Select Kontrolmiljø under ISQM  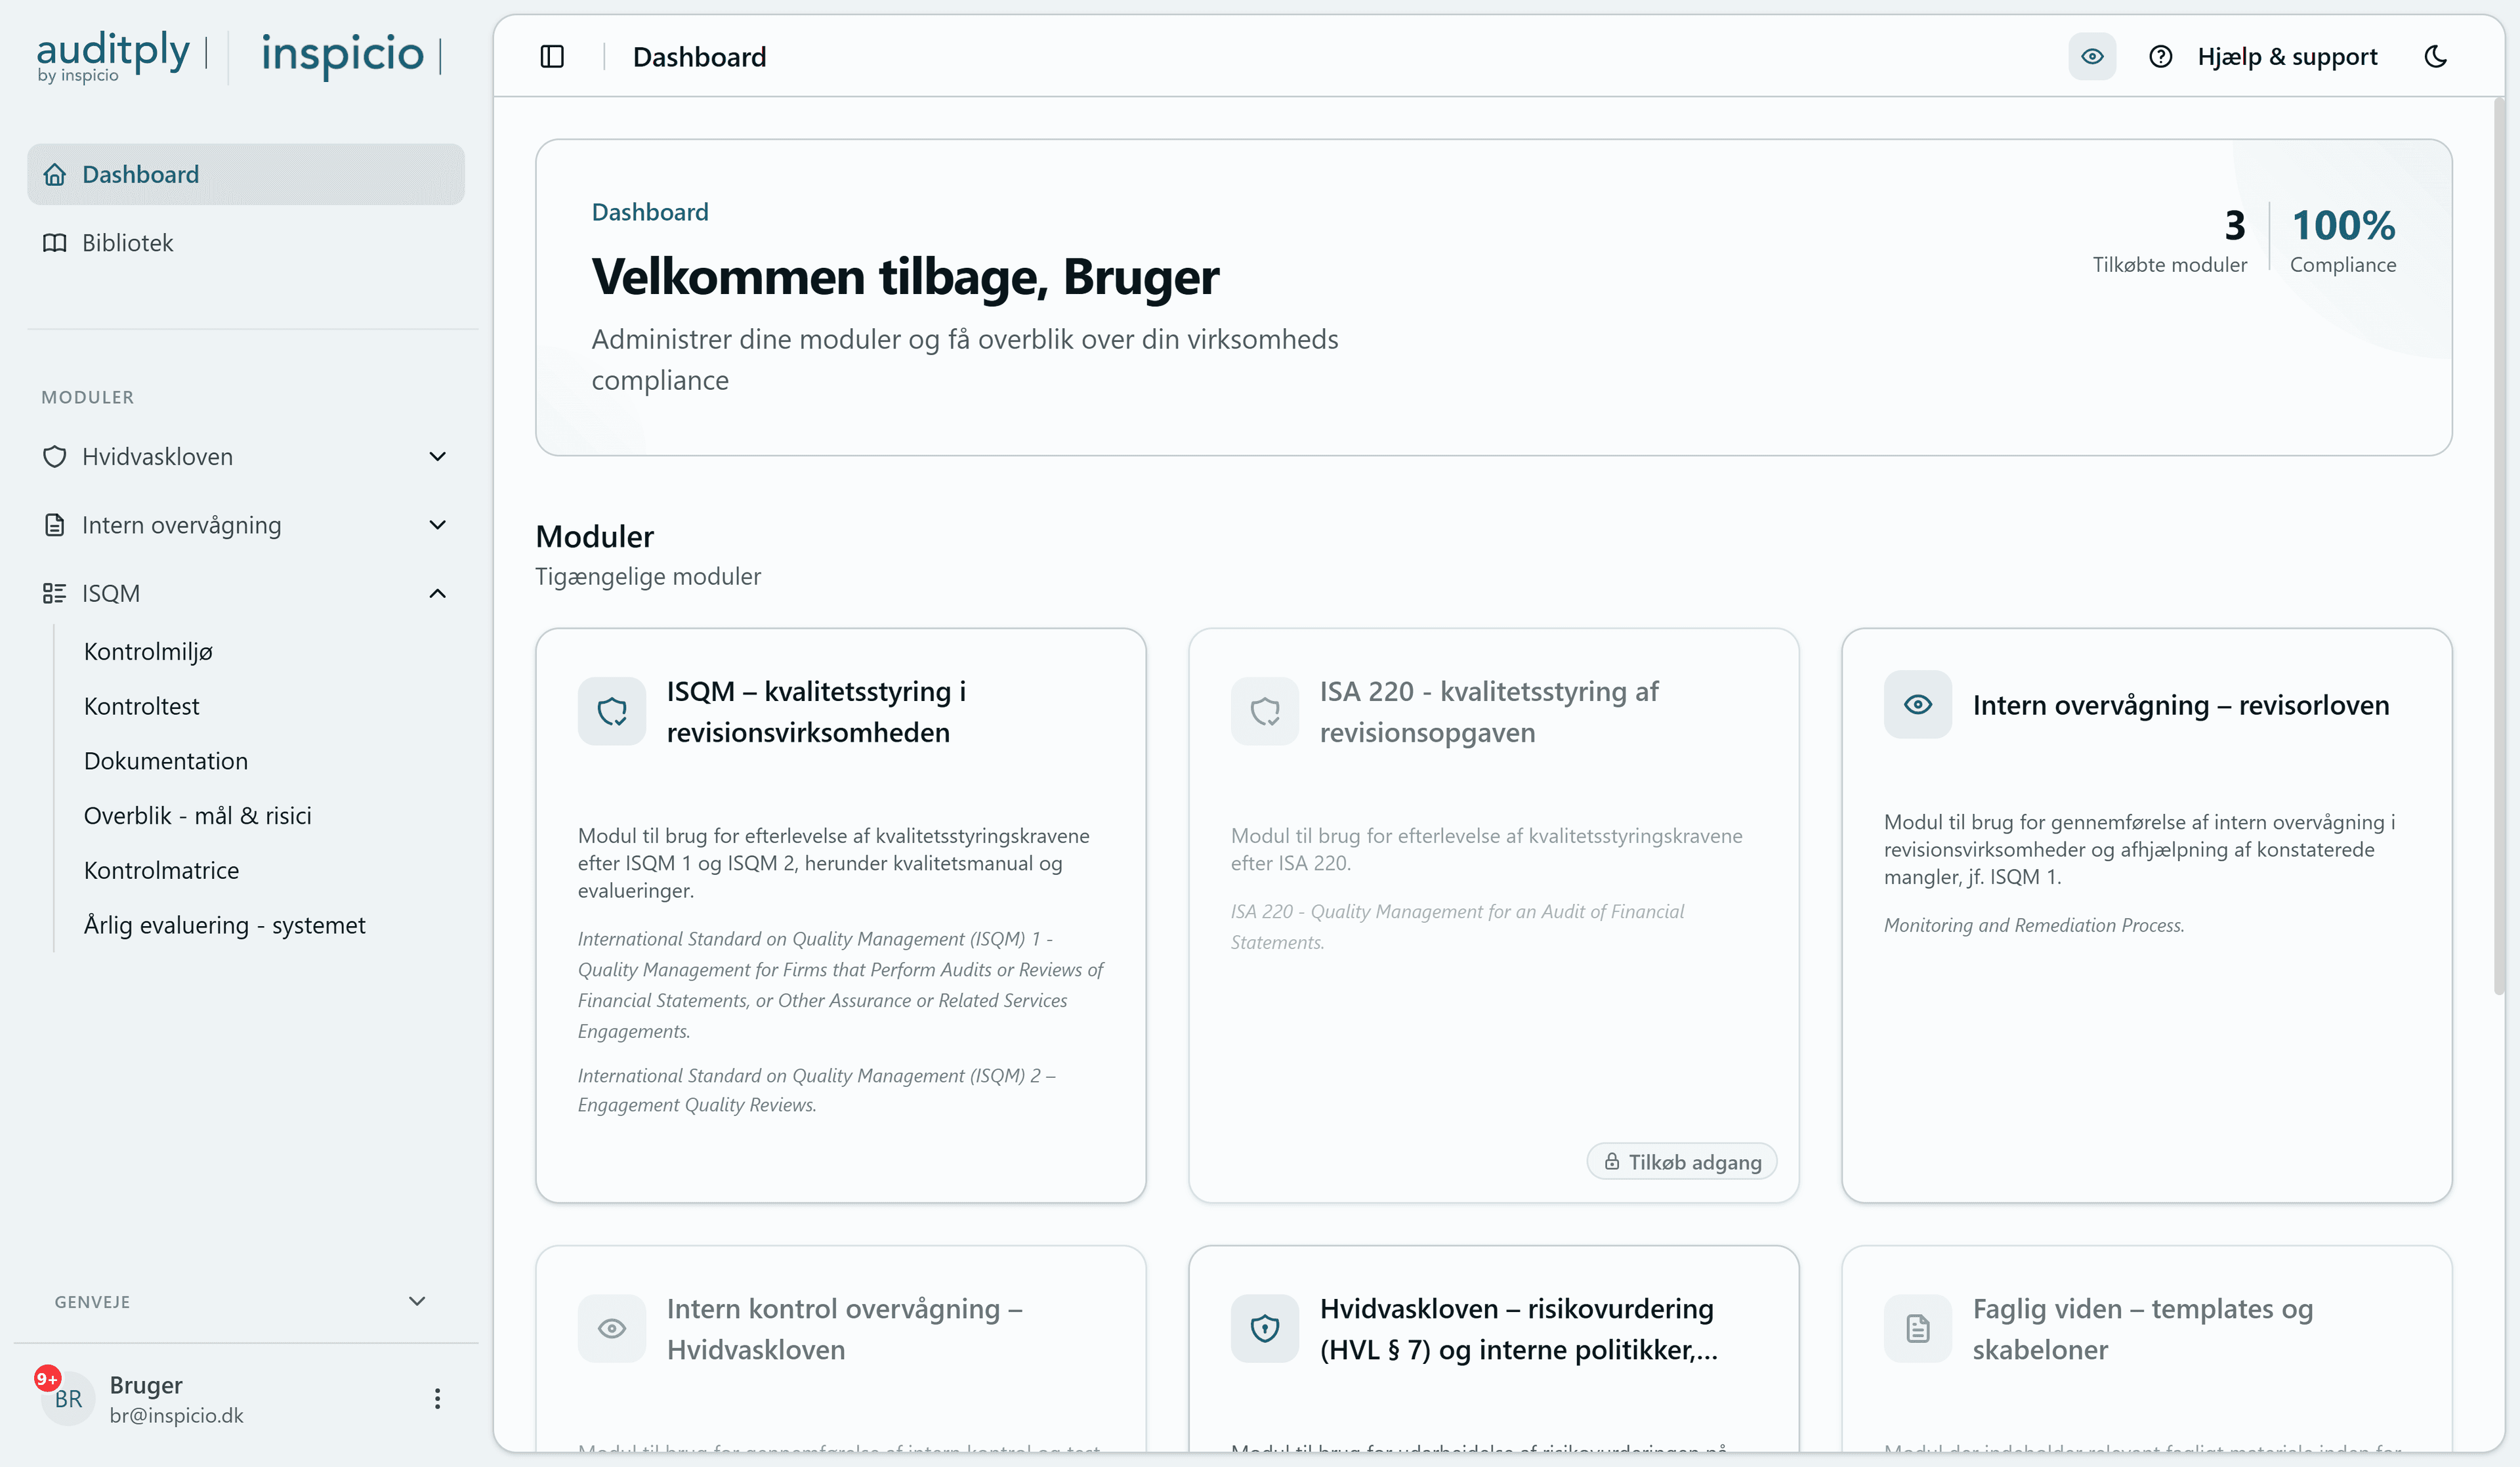click(x=148, y=652)
